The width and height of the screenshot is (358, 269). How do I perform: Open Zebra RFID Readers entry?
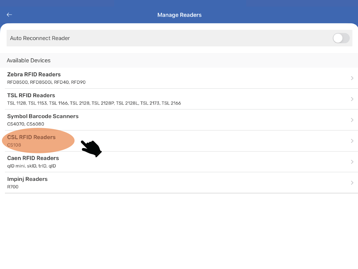point(34,75)
